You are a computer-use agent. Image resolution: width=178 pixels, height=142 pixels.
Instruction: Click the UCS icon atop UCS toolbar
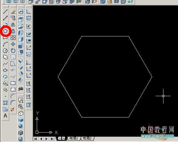coord(28,12)
